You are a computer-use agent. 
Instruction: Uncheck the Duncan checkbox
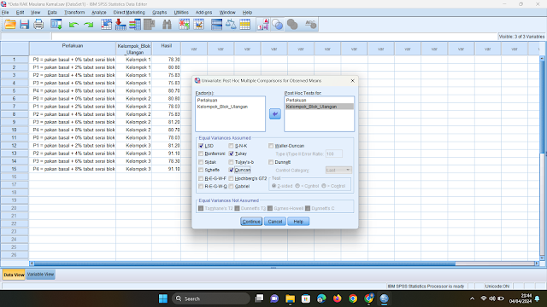click(231, 170)
